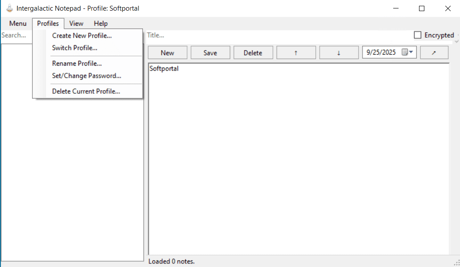
Task: Click the Delete note button
Action: pyautogui.click(x=253, y=53)
